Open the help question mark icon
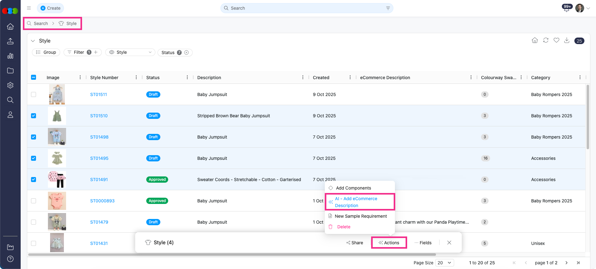Screen dimensions: 596x269 pos(10,259)
